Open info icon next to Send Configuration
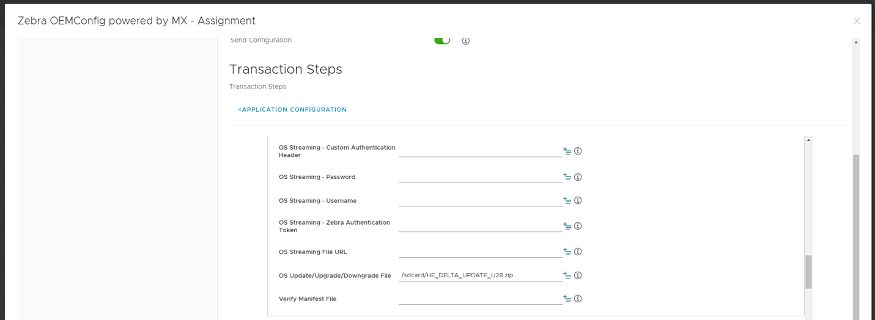This screenshot has height=320, width=875. (x=465, y=41)
